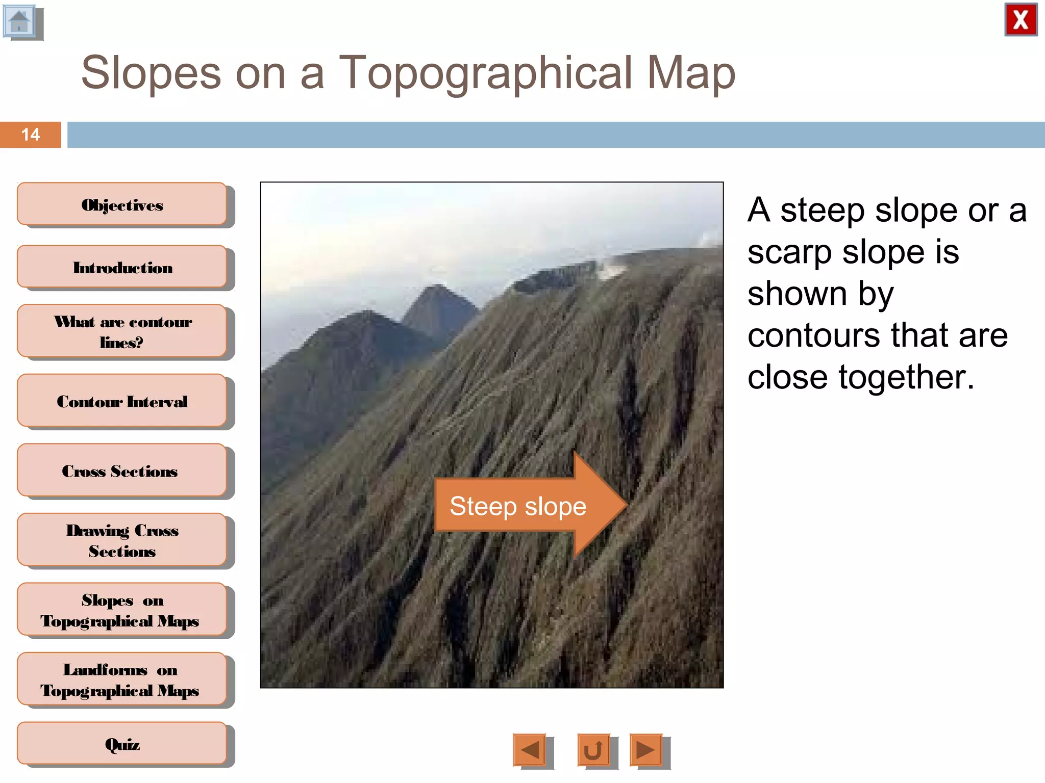The height and width of the screenshot is (783, 1045).
Task: Start the Quiz
Action: pyautogui.click(x=122, y=743)
